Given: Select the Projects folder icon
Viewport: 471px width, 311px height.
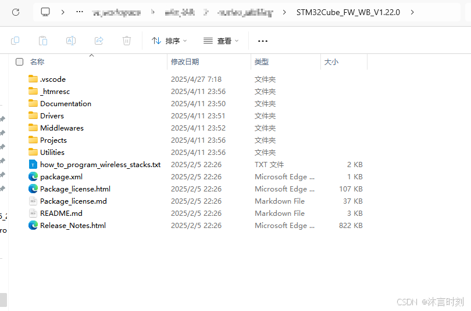Looking at the screenshot, I should 33,140.
